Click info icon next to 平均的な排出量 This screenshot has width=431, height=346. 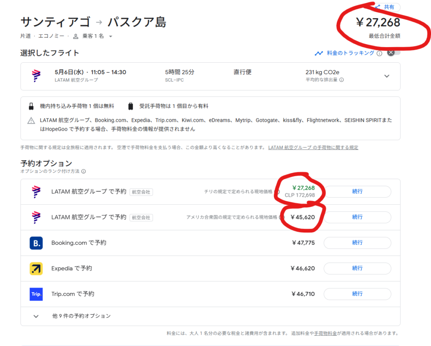click(341, 80)
